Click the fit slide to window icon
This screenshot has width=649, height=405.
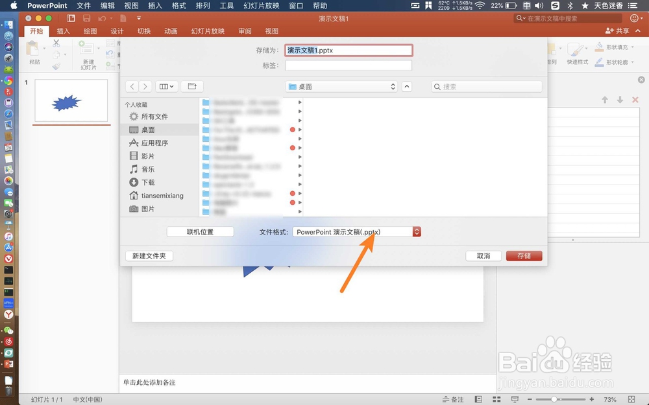[631, 399]
